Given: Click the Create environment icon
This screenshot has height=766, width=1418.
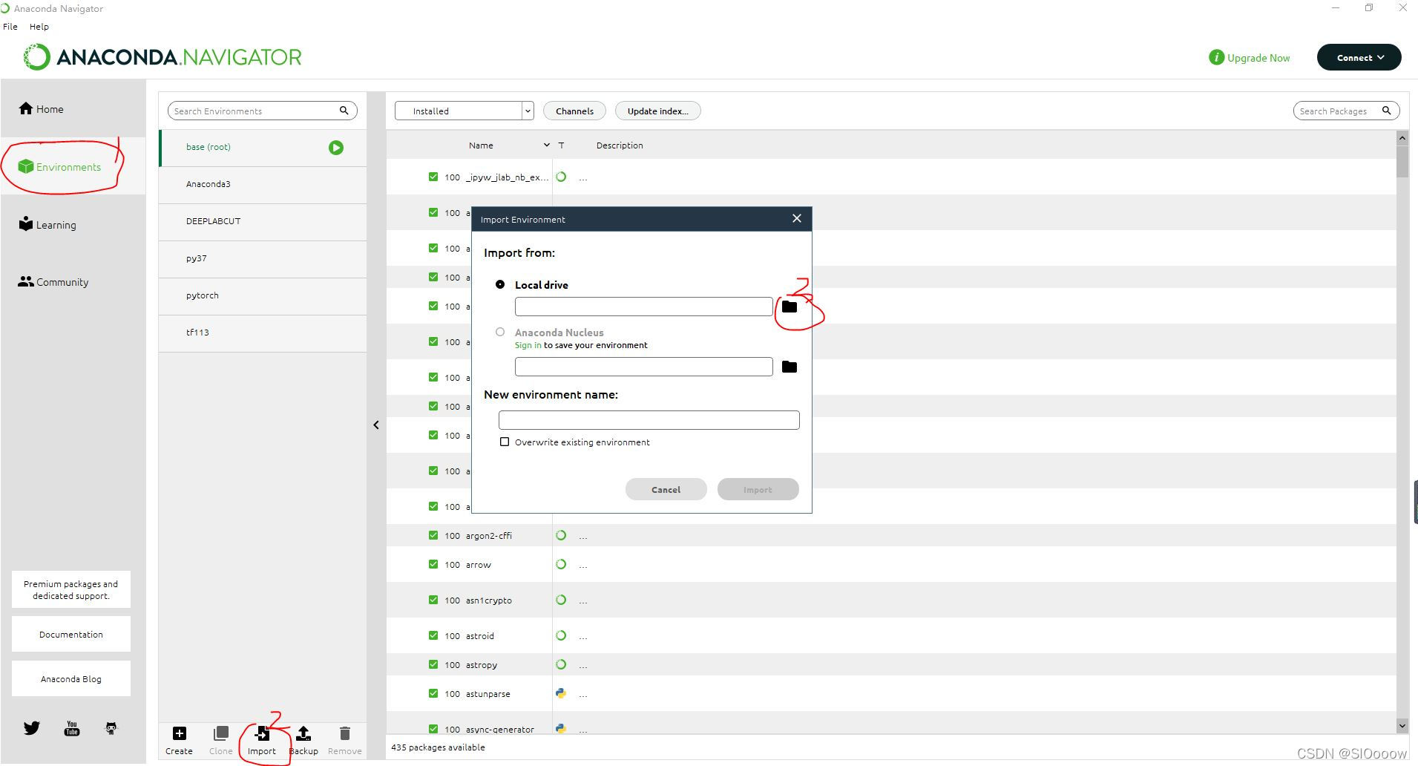Looking at the screenshot, I should click(179, 734).
